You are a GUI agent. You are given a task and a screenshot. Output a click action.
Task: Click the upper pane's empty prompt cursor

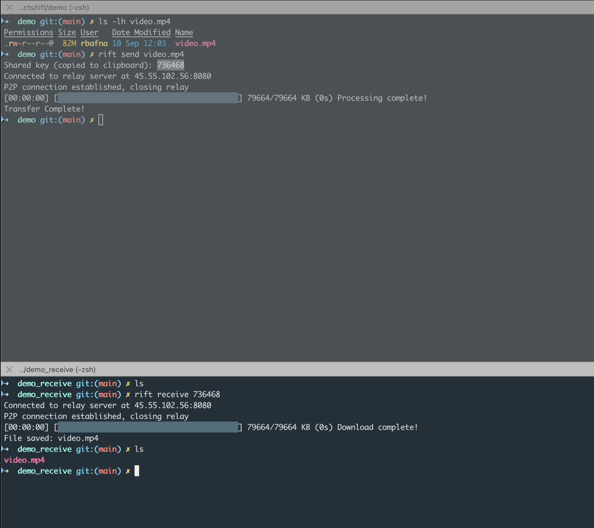point(101,120)
